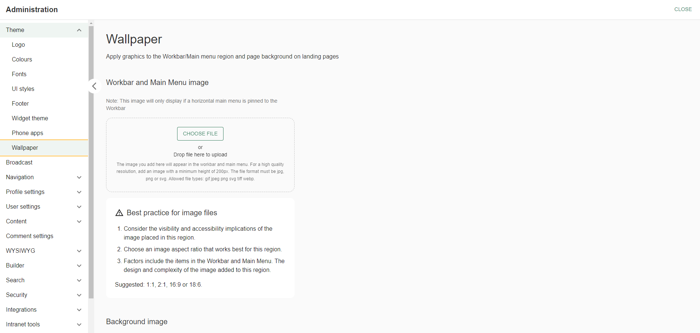Open the Broadcast section
Viewport: 700px width, 333px height.
coord(19,162)
